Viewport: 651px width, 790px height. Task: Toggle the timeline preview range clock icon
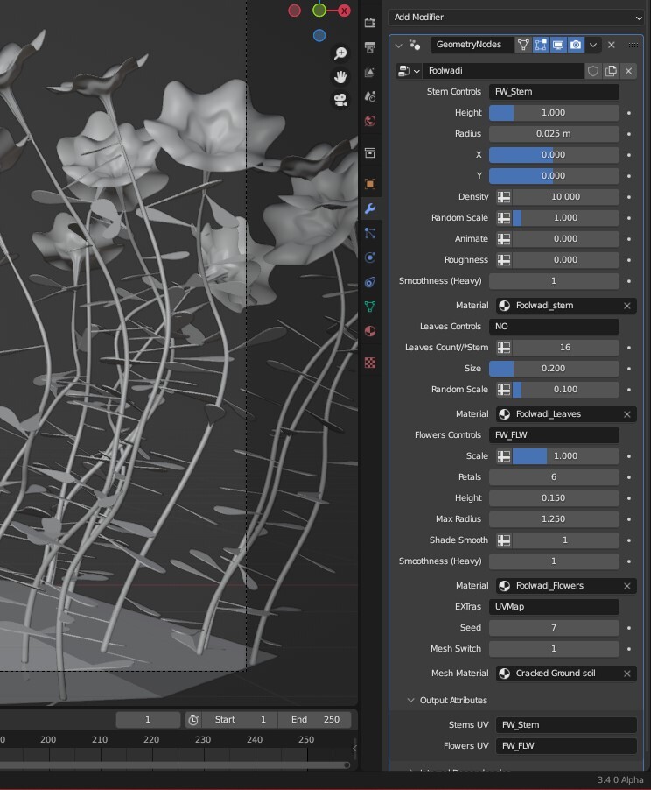click(193, 720)
